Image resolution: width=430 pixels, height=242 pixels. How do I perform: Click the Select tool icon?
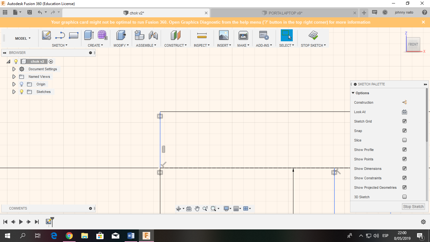click(x=286, y=35)
